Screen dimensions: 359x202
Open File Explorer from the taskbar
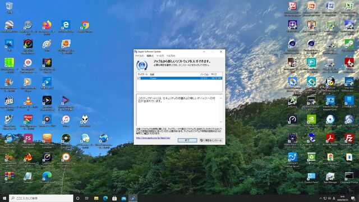(x=96, y=198)
